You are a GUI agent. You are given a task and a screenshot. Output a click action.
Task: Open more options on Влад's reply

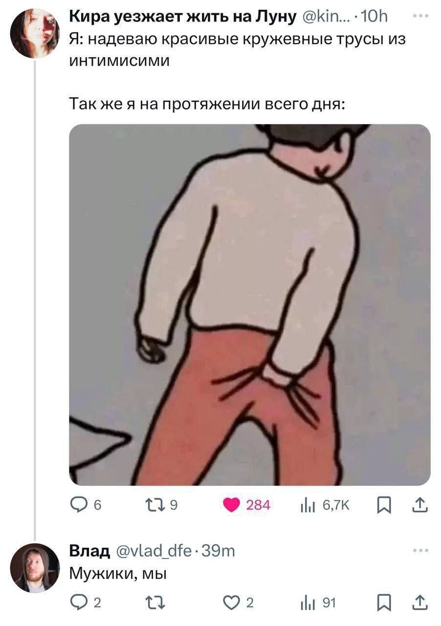(x=420, y=551)
